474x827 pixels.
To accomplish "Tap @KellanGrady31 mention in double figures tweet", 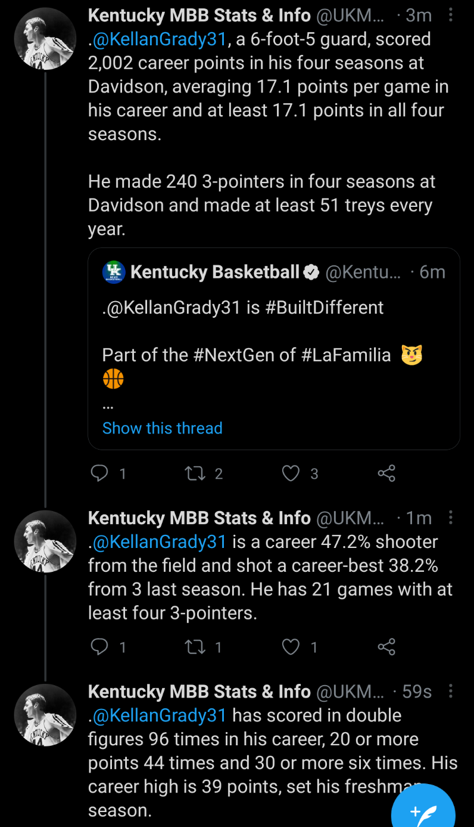I will click(160, 716).
